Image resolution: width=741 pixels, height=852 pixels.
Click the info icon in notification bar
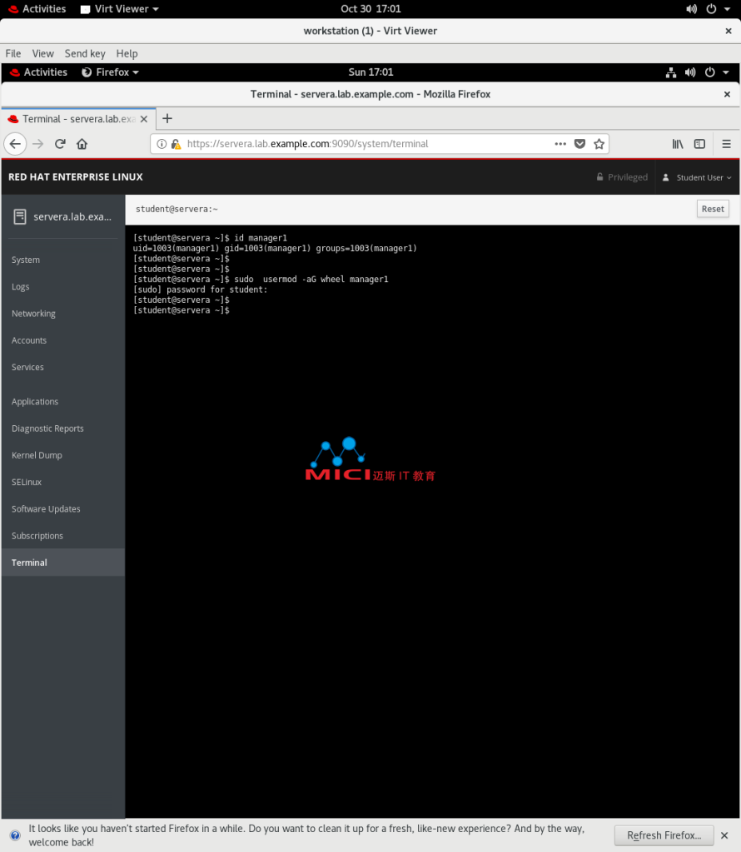click(x=15, y=835)
